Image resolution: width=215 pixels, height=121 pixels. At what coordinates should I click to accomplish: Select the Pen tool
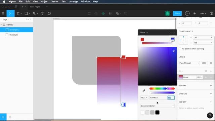[x=34, y=13]
